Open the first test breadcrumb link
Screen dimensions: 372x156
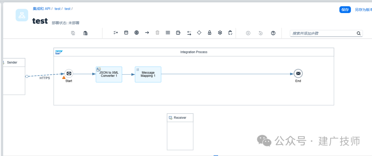pos(58,9)
